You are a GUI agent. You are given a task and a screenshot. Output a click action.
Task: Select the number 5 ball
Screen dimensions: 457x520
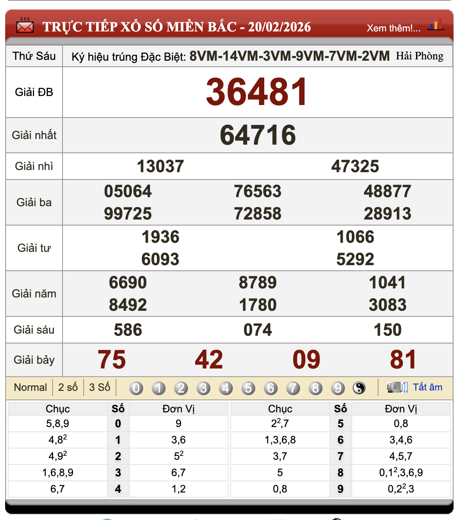(248, 388)
